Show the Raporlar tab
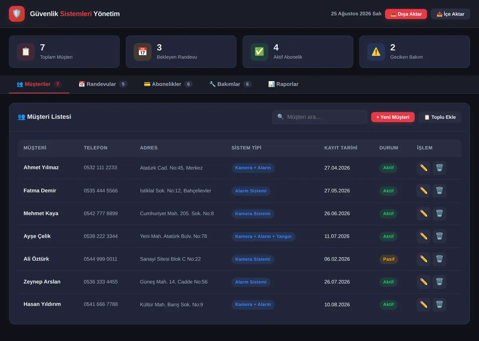 (283, 84)
